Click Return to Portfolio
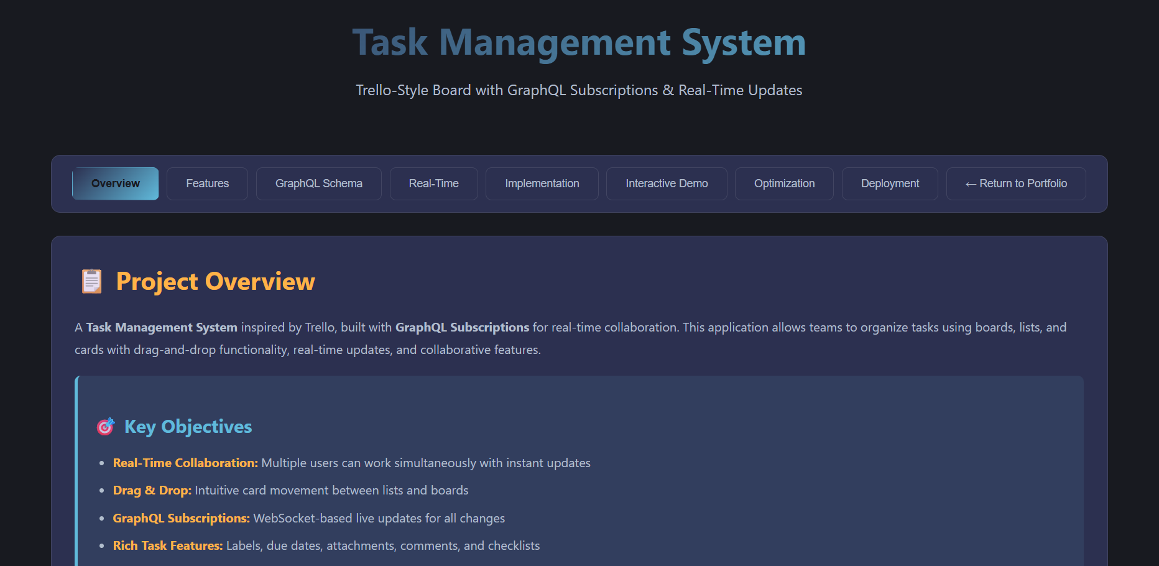 1016,183
